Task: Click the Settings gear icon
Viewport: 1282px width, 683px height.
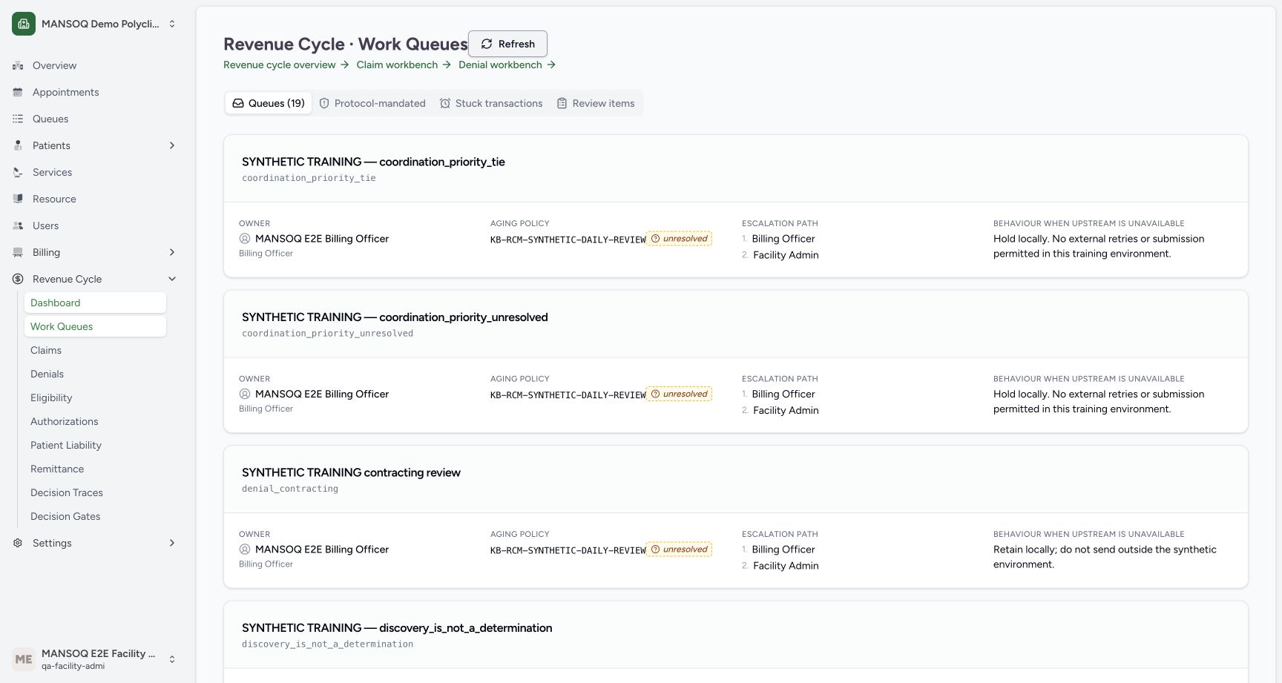Action: tap(18, 543)
